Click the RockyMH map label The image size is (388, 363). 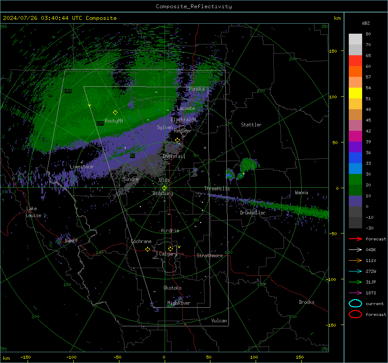[x=114, y=121]
